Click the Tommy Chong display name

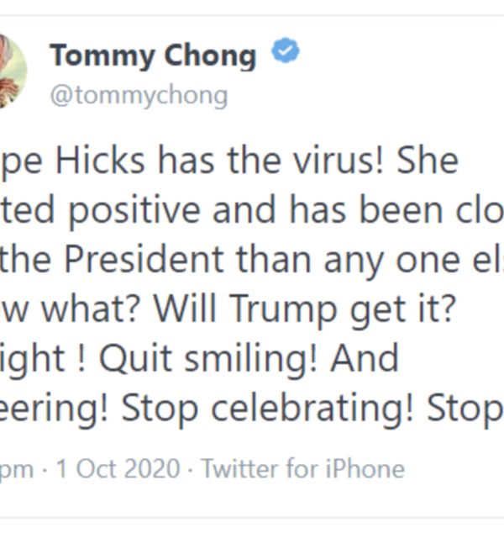(x=153, y=55)
